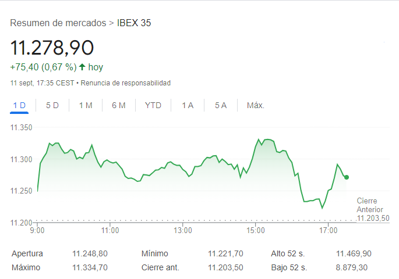Click the Apertura value 11.248,80
This screenshot has width=399, height=279.
pyautogui.click(x=90, y=253)
